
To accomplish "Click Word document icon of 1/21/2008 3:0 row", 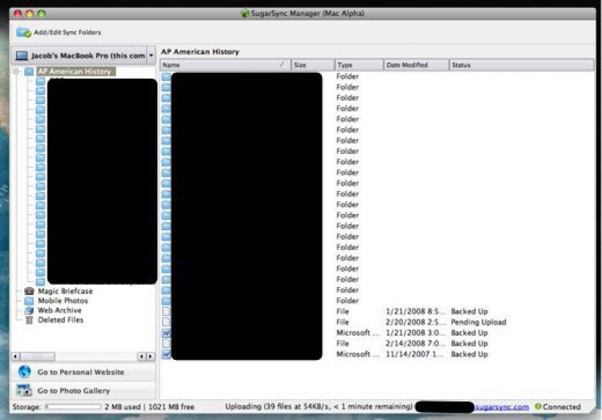I will [x=166, y=333].
